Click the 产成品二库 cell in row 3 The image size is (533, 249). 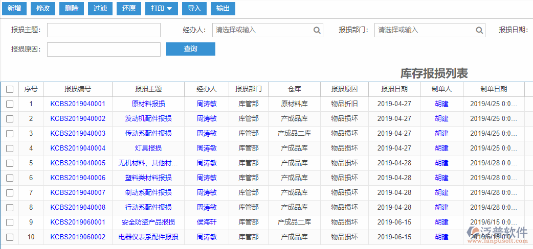tap(294, 133)
